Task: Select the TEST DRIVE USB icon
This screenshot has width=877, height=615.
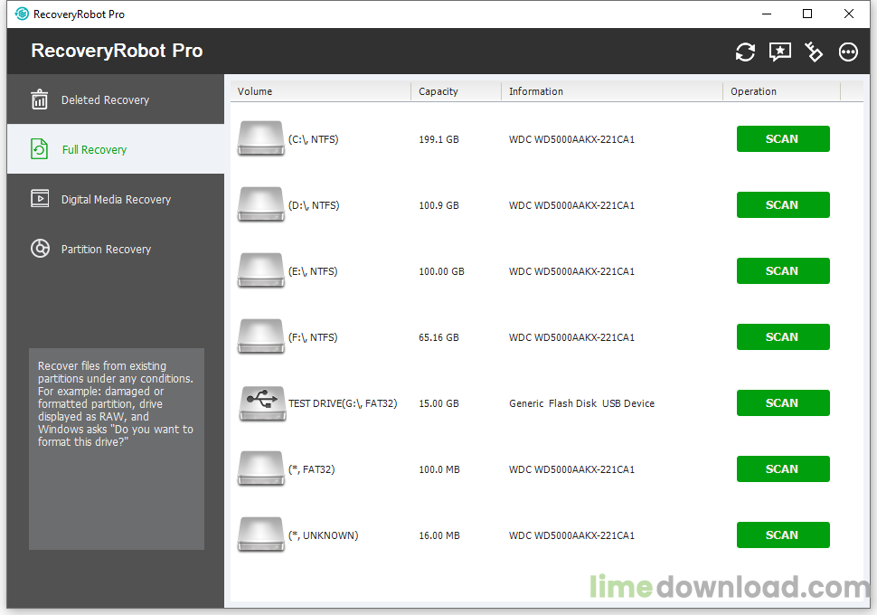Action: click(262, 403)
